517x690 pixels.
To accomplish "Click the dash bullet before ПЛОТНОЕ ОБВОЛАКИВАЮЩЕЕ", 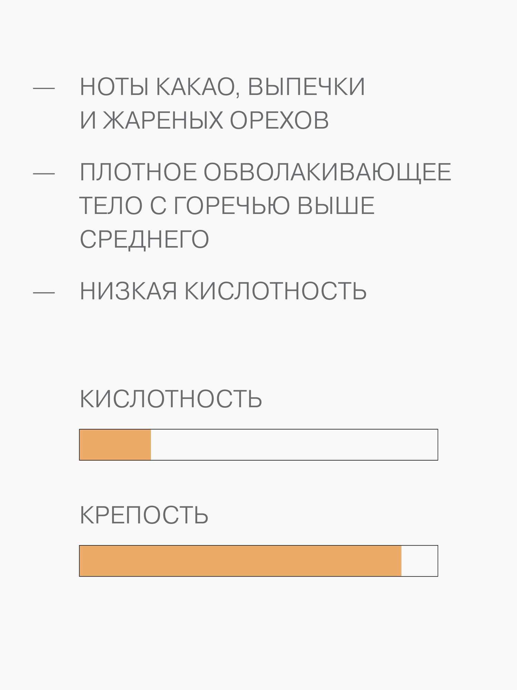I will click(44, 174).
